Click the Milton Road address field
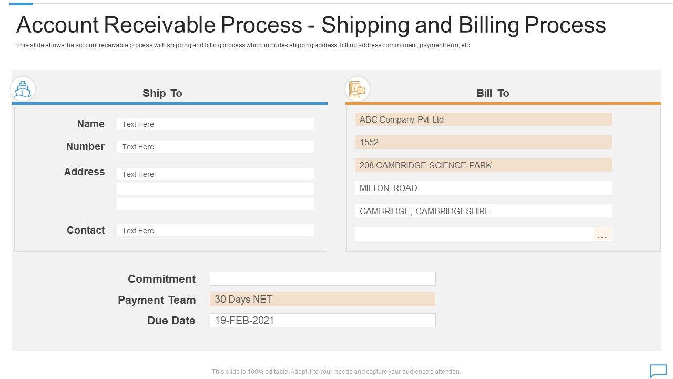Image resolution: width=673 pixels, height=379 pixels. 483,188
